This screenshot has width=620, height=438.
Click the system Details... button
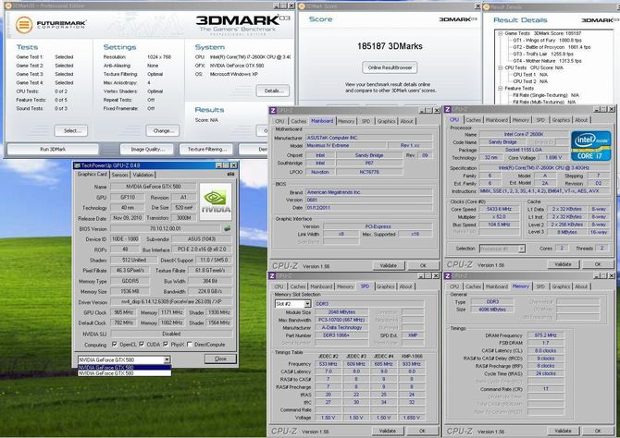click(x=273, y=91)
